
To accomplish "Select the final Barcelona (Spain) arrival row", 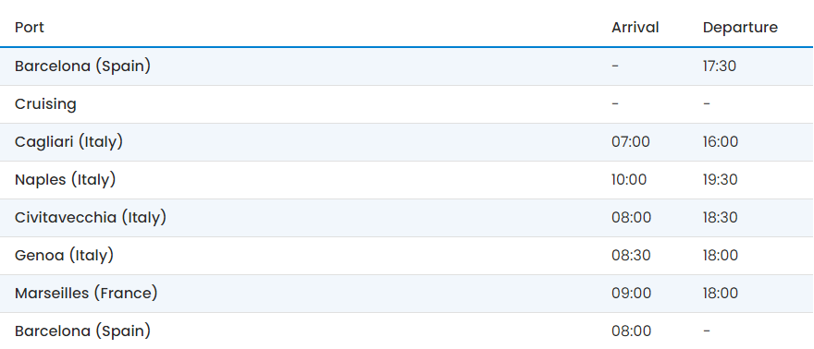I will tap(407, 331).
